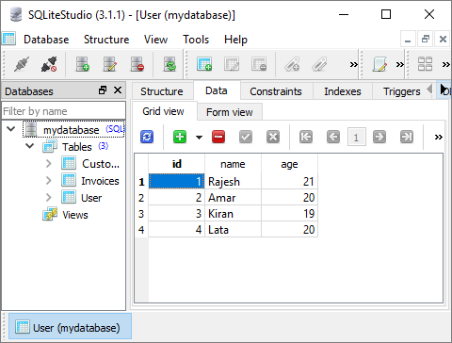
Task: Expand the User table node
Action: (48, 197)
